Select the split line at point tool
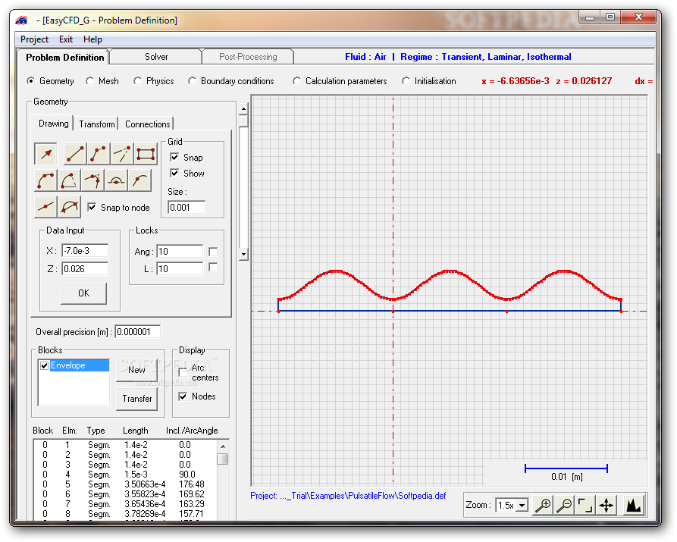Viewport: 677px width, 542px height. tap(45, 207)
